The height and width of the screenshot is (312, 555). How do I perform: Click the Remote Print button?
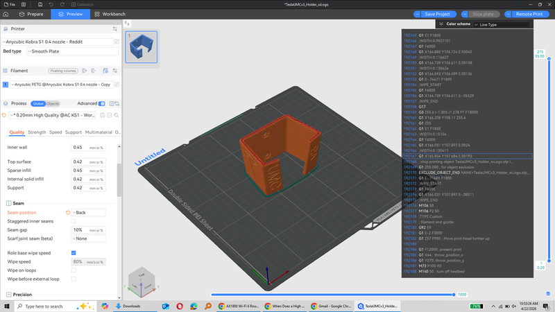[x=529, y=14]
